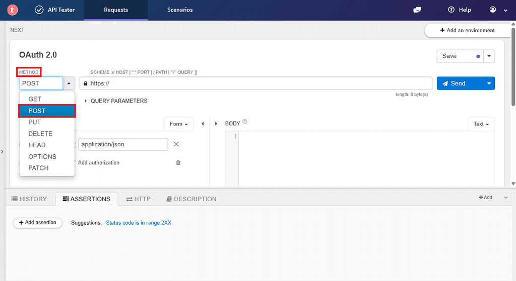Select GET from method list

click(47, 99)
